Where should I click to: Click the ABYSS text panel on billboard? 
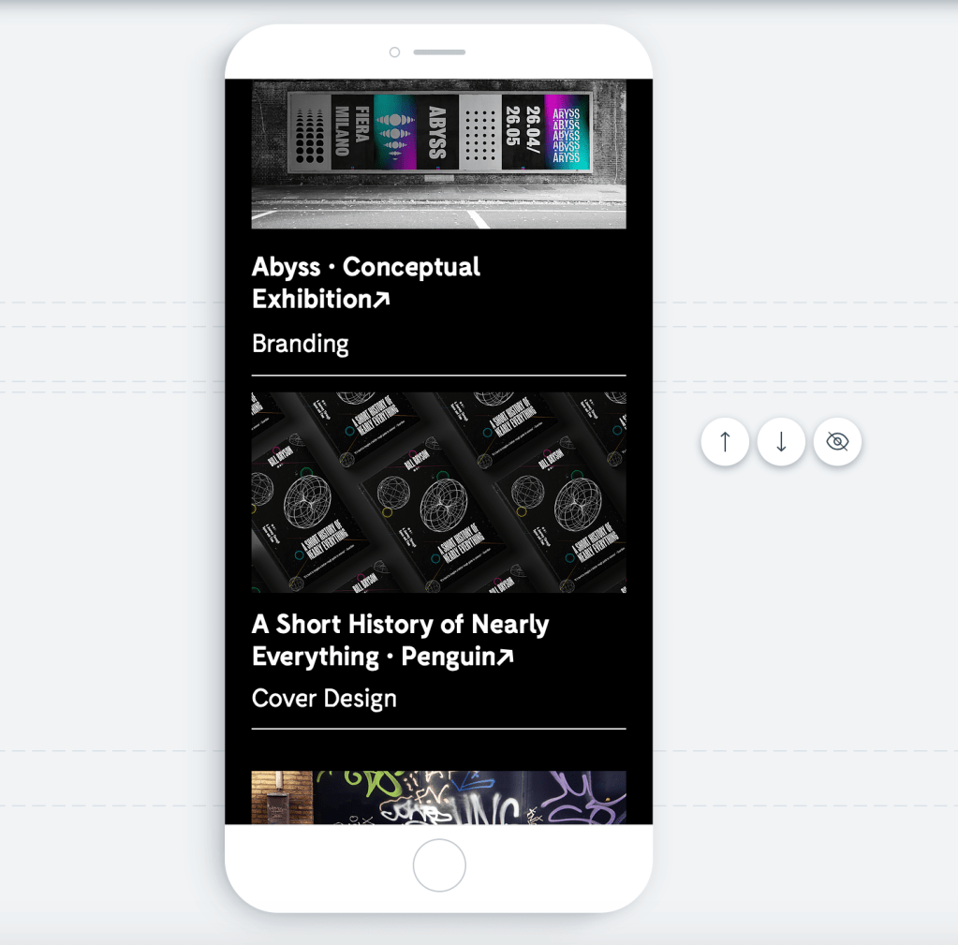point(436,133)
